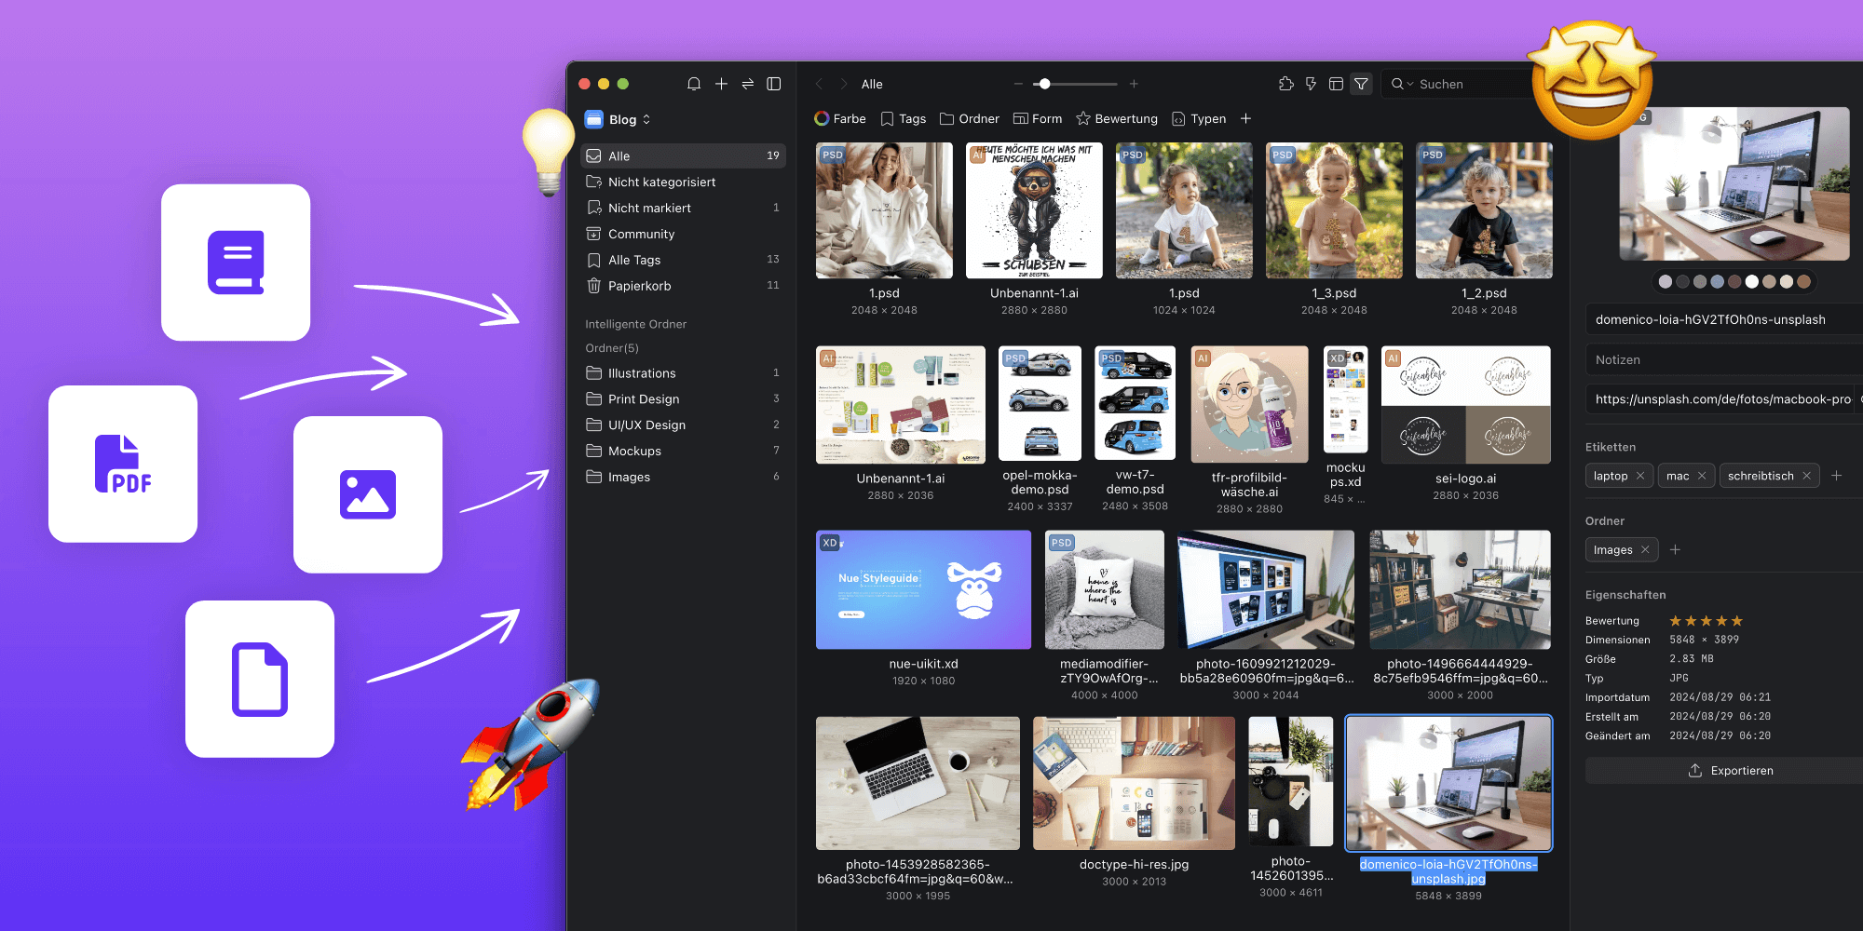1863x931 pixels.
Task: Open the Mockups folder
Action: tap(683, 451)
